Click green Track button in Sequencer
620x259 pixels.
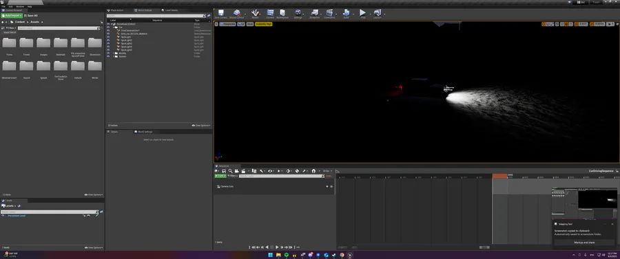pos(220,176)
